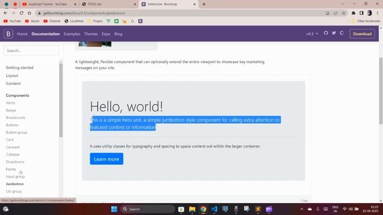
Task: Click the sidebar vertical scrollbar
Action: click(61, 100)
